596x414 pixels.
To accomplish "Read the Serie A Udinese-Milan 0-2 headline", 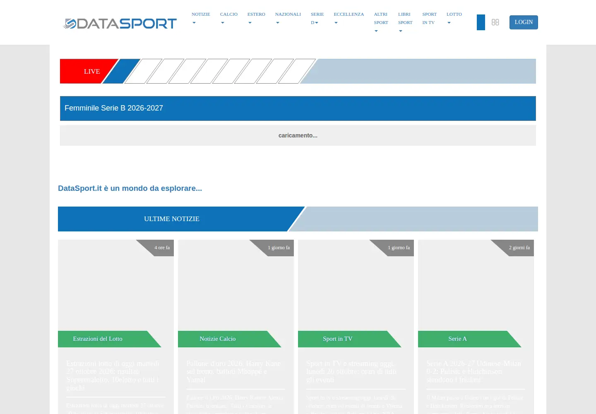I will pos(474,371).
